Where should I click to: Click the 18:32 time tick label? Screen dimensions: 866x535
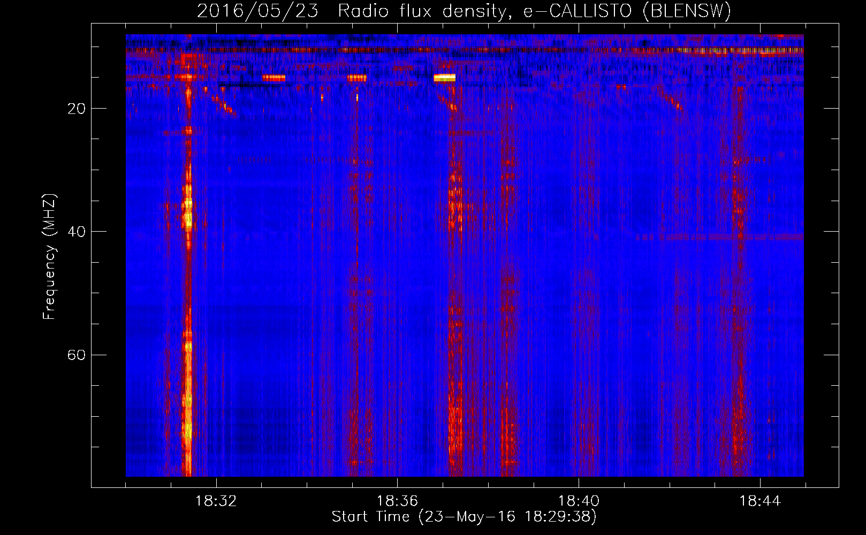[x=216, y=501]
